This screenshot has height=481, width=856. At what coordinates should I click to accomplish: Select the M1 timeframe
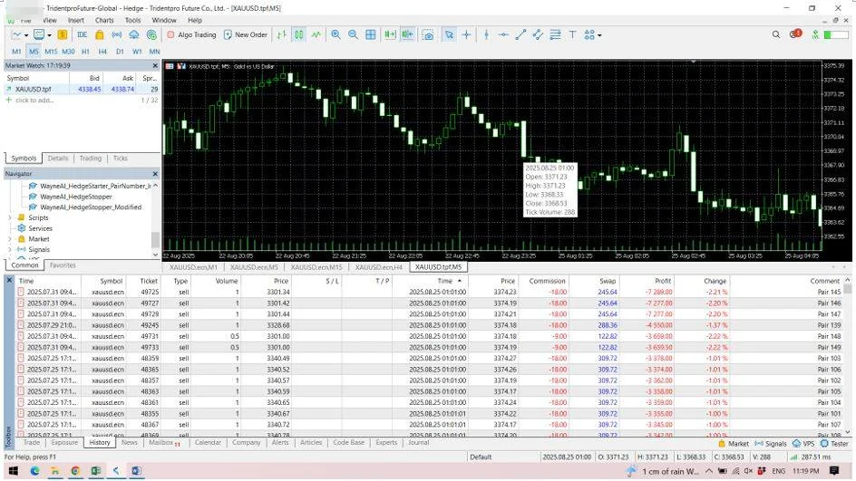pos(16,52)
